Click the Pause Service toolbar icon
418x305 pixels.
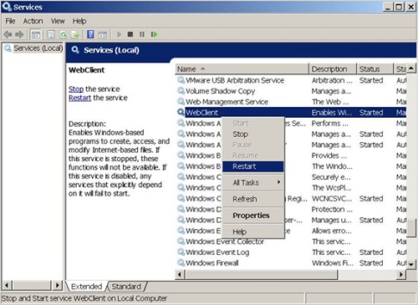tap(142, 34)
